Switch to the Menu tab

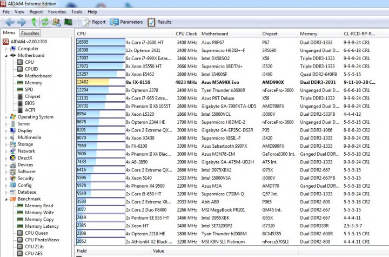[9, 32]
